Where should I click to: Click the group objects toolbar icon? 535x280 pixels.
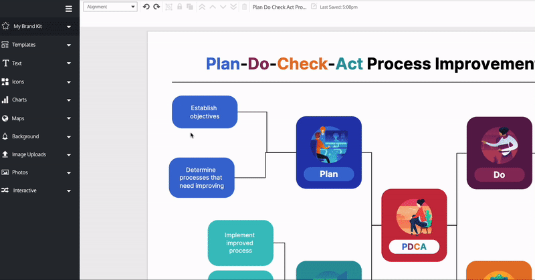169,7
